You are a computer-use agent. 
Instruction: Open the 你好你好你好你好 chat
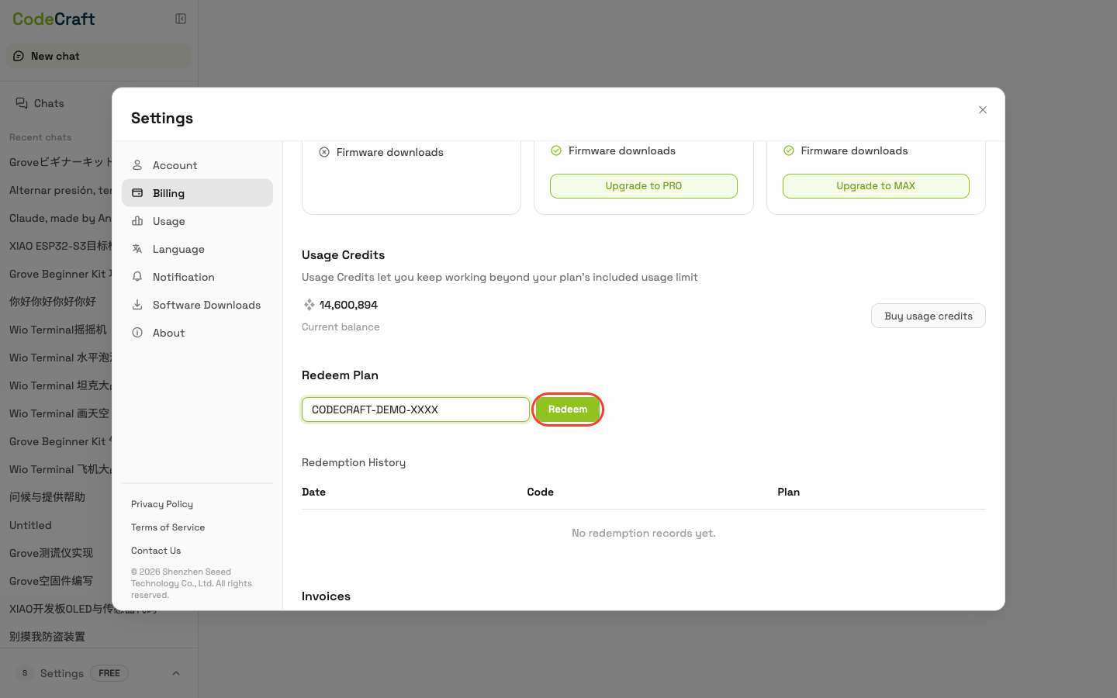click(x=53, y=302)
